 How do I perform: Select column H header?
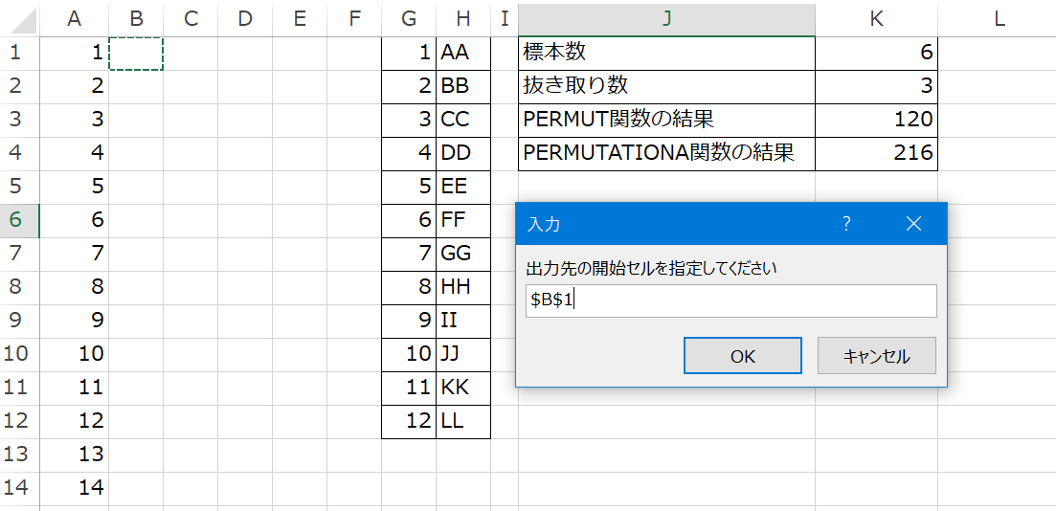[463, 19]
